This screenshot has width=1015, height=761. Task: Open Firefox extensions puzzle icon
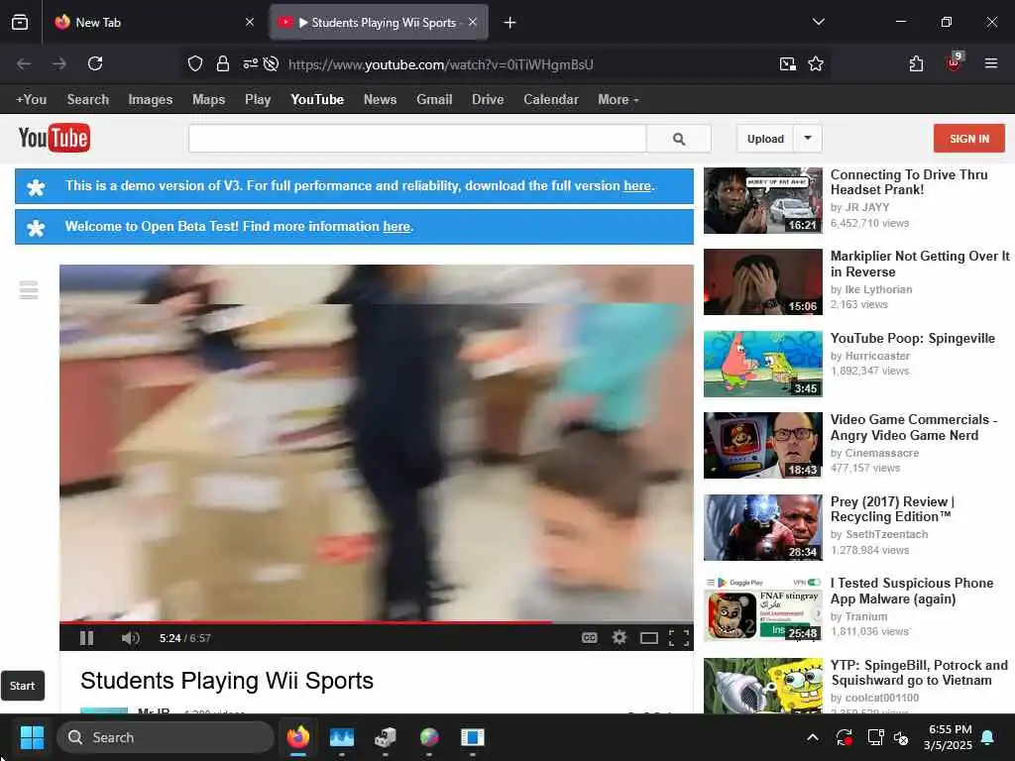916,63
